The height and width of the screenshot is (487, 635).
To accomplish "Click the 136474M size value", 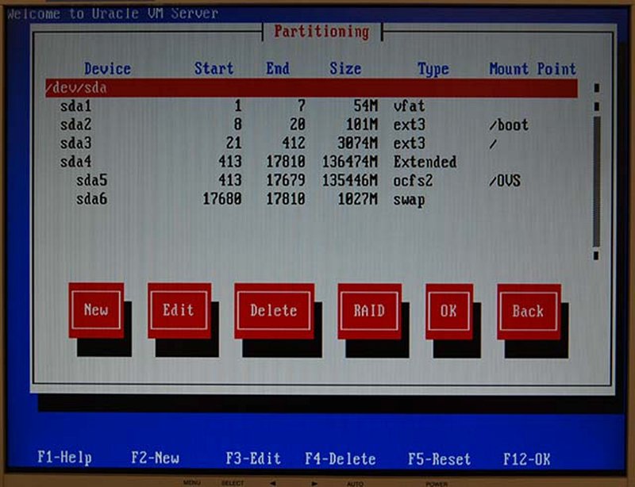I will [349, 162].
